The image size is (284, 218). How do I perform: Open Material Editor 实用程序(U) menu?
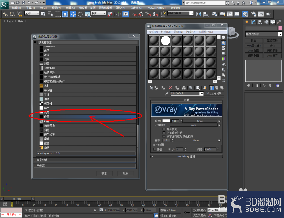(206, 32)
